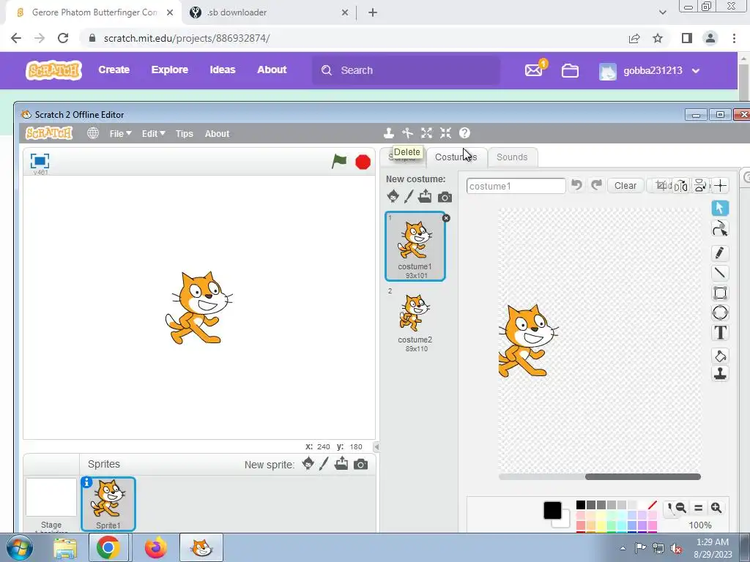750x562 pixels.
Task: Open Explore on Scratch website
Action: (x=170, y=70)
